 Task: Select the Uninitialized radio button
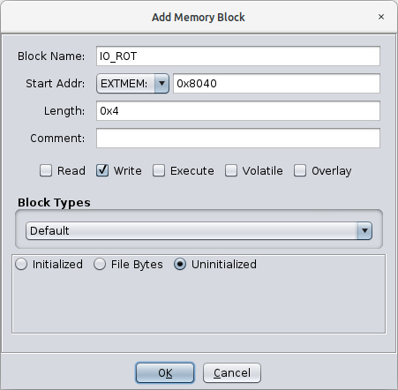point(180,264)
